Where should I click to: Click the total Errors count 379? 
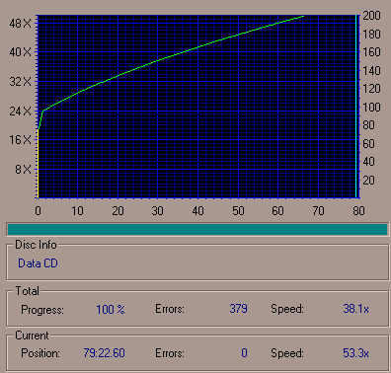click(239, 309)
